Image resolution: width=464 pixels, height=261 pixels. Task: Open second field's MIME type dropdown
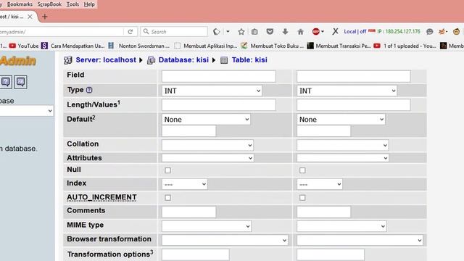(x=341, y=226)
